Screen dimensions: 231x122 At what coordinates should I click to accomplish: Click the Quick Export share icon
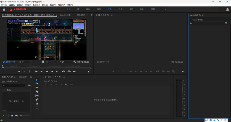(227, 9)
